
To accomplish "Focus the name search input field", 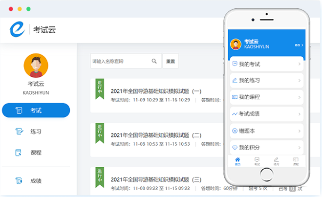I will pos(120,62).
